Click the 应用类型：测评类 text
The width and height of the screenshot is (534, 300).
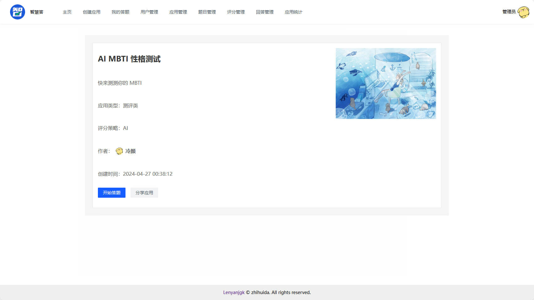click(118, 106)
